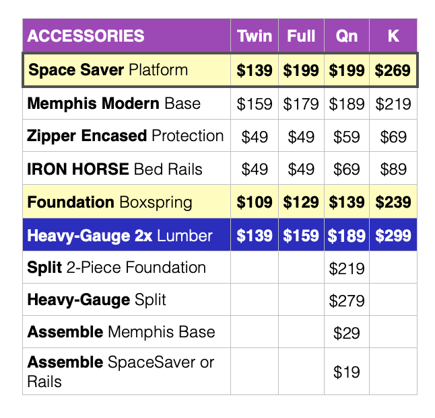
Task: Select the Twin column header
Action: click(x=255, y=36)
